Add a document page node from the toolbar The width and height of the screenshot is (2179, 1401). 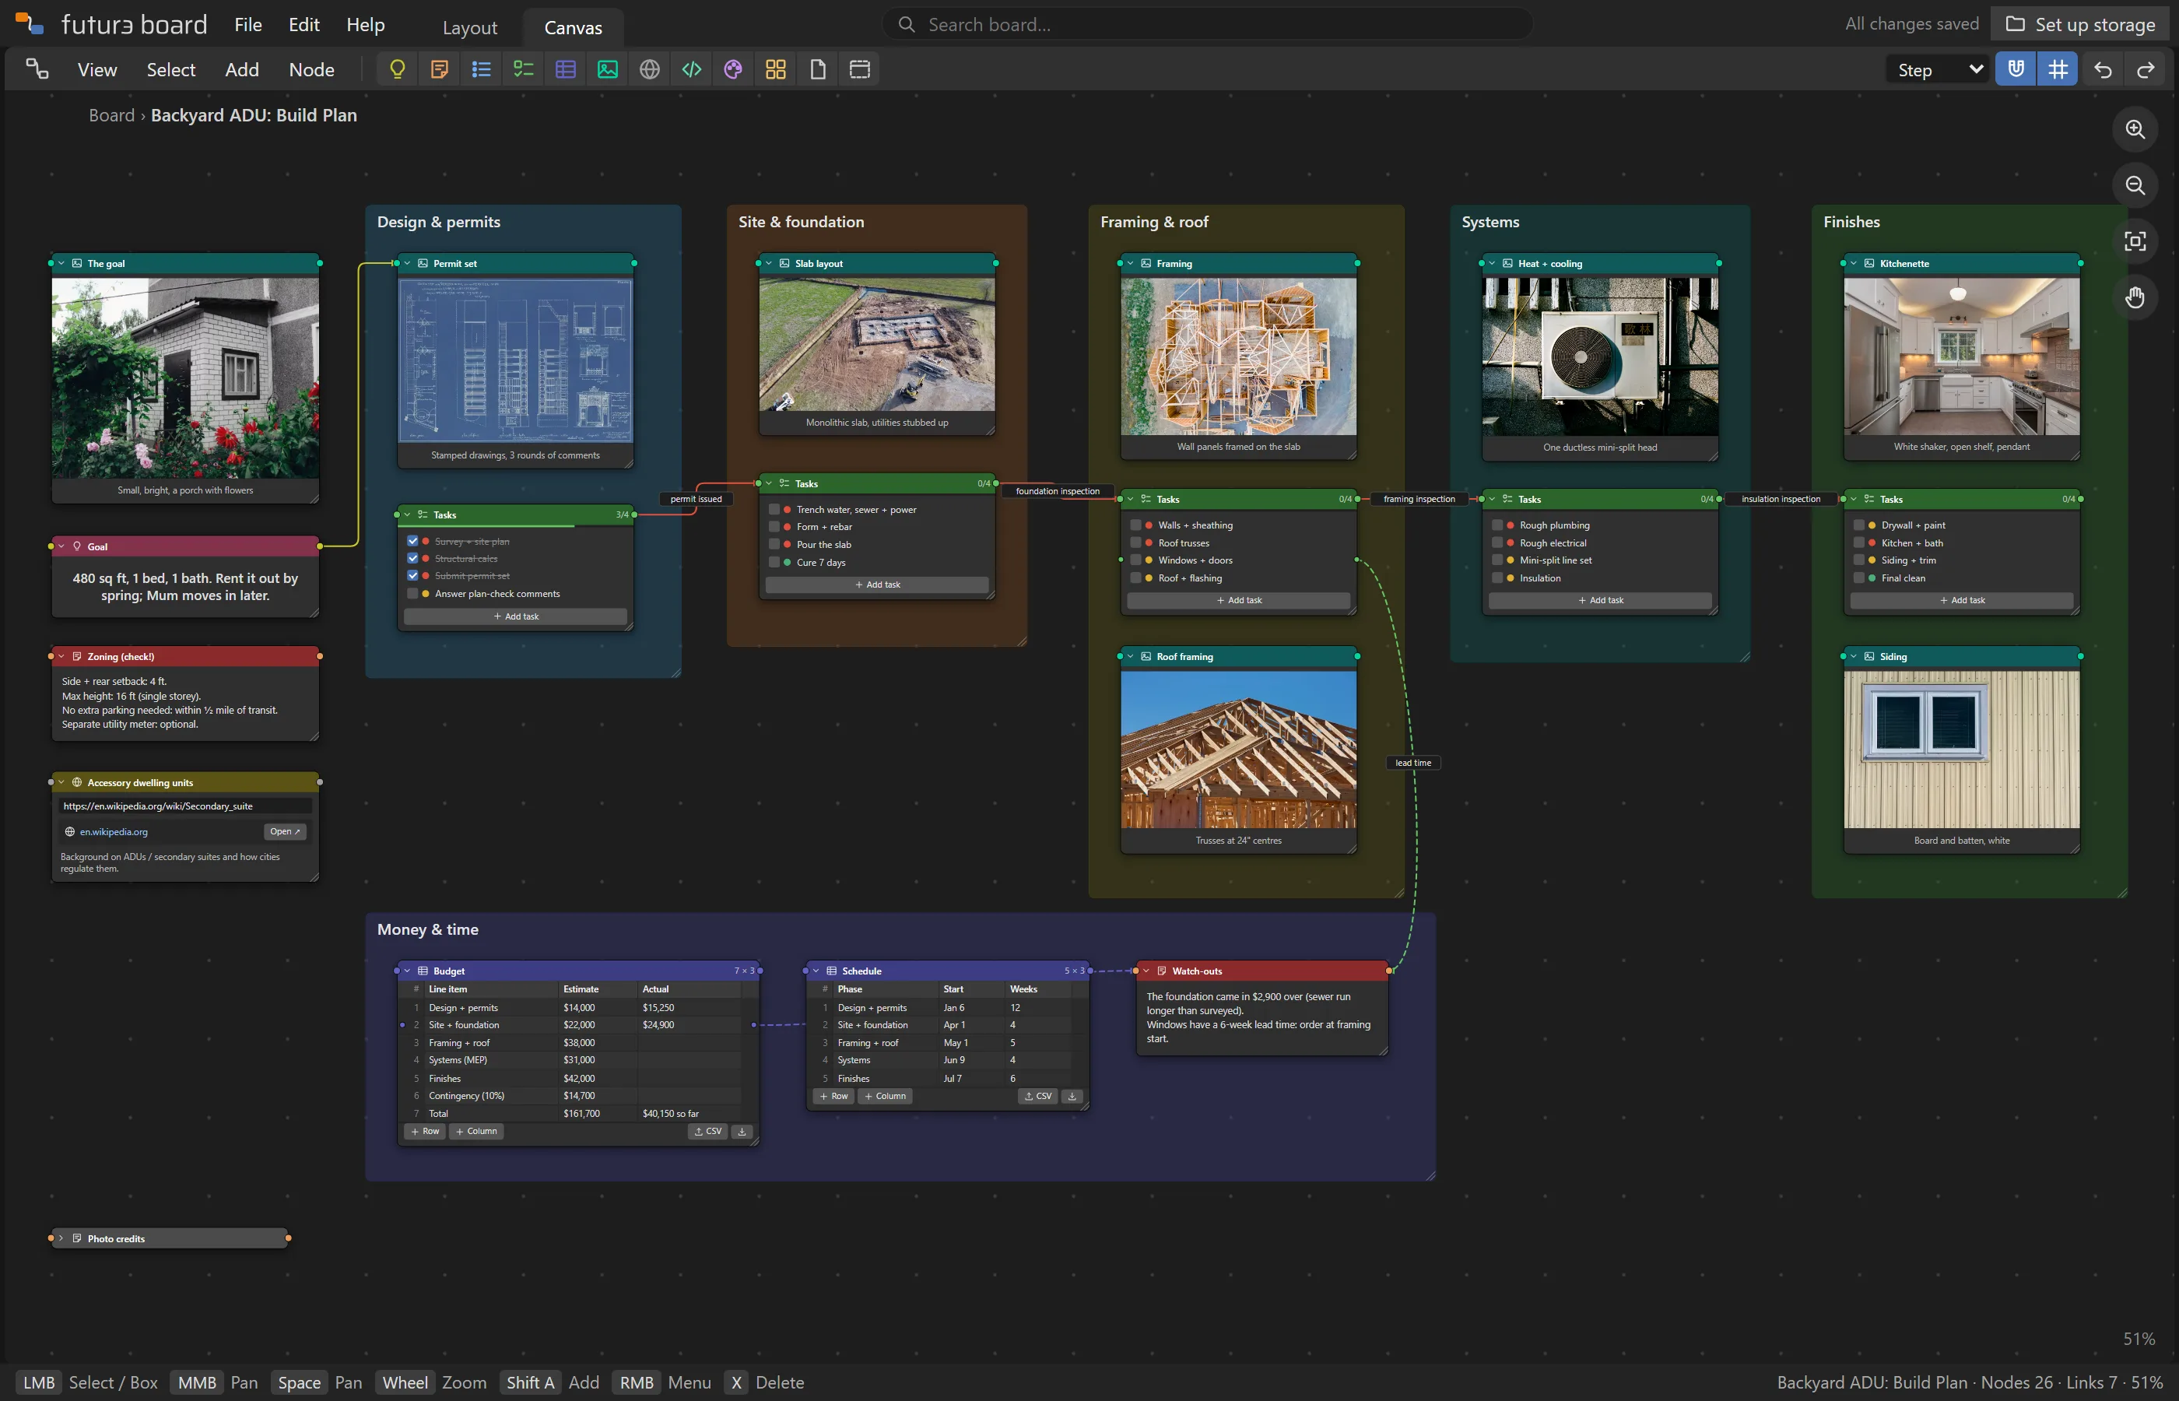point(818,69)
